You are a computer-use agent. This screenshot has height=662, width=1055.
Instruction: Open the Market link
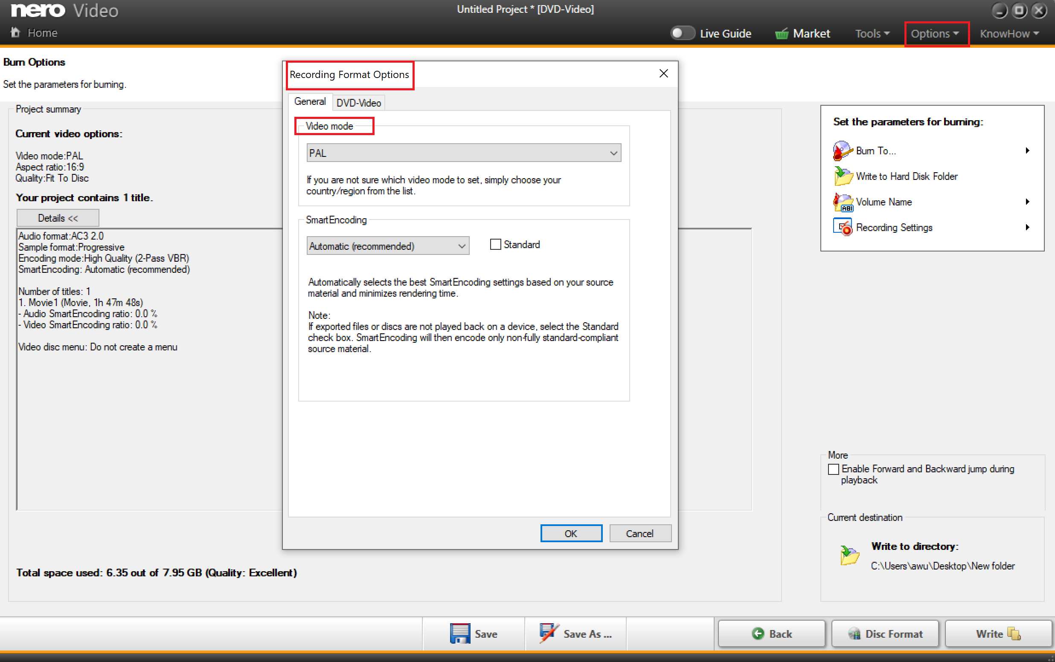[x=811, y=34]
